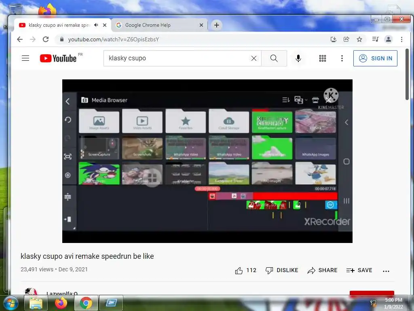Screen dimensions: 414x311
Task: Click the Chrome taskbar icon
Action: click(x=86, y=303)
